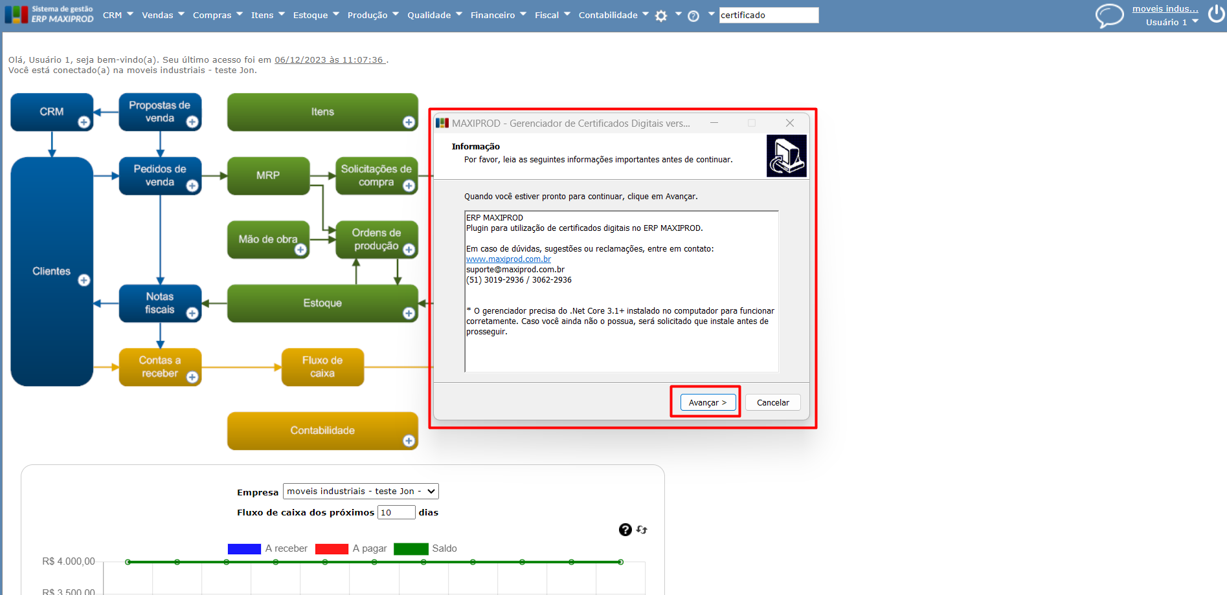Click the plus icon on Clientes box
The height and width of the screenshot is (595, 1227).
(x=84, y=280)
